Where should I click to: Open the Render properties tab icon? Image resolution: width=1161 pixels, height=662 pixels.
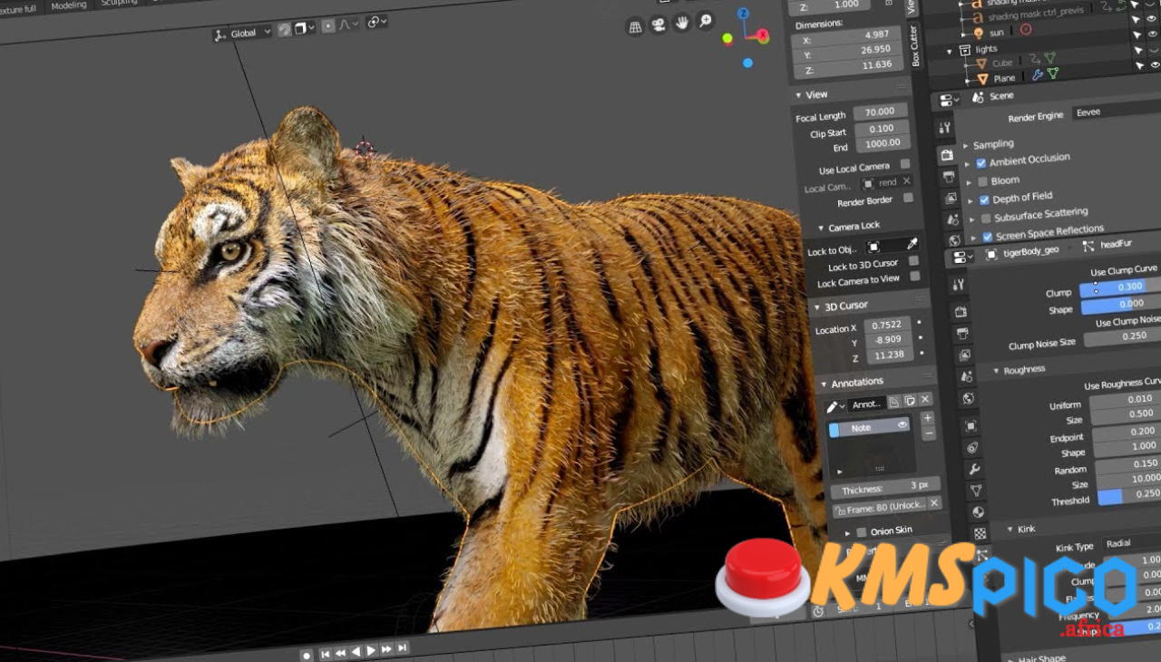[x=947, y=156]
